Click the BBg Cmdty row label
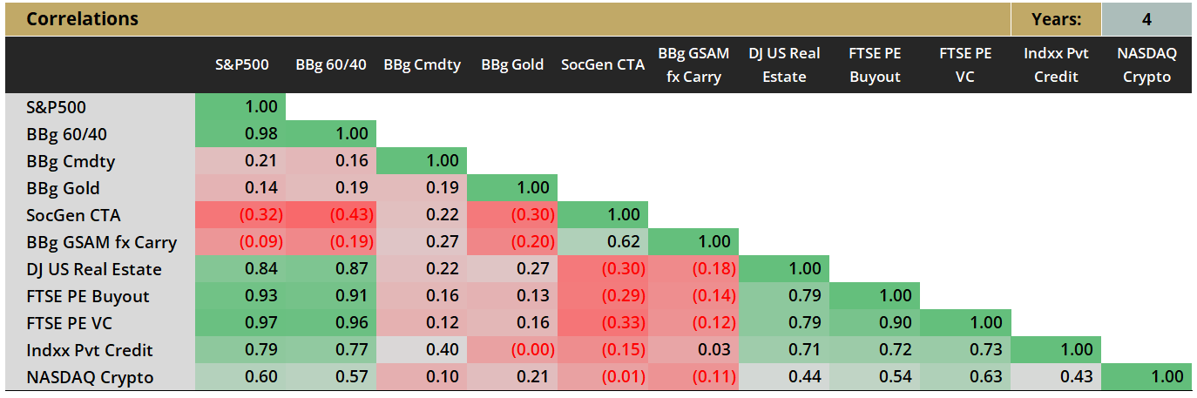1197x398 pixels. coord(70,161)
